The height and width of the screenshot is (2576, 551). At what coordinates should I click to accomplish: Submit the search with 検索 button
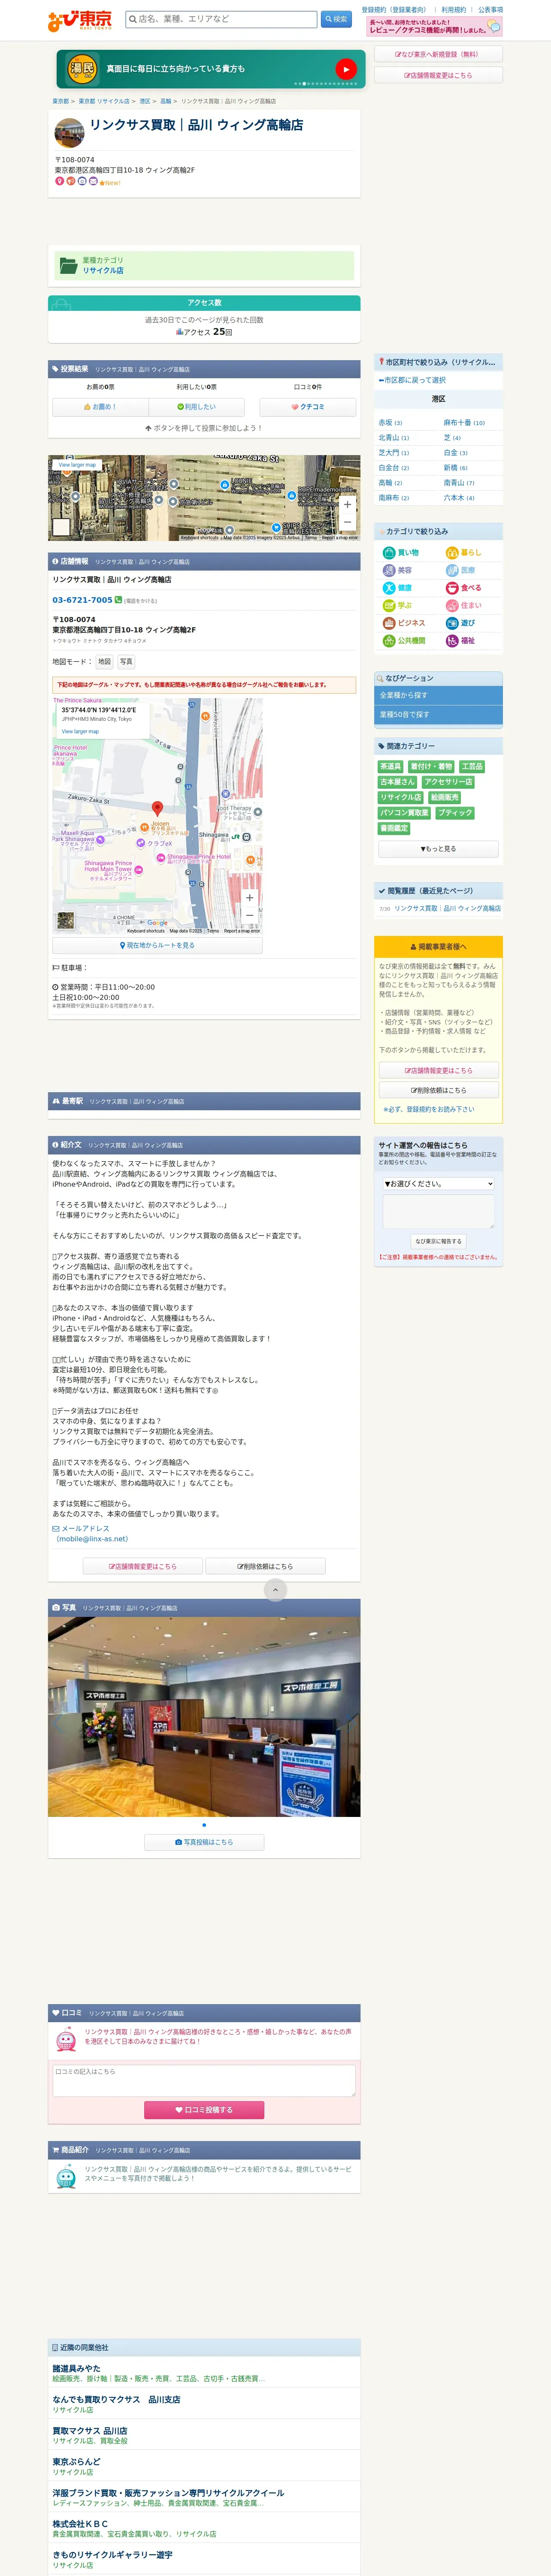(x=336, y=19)
